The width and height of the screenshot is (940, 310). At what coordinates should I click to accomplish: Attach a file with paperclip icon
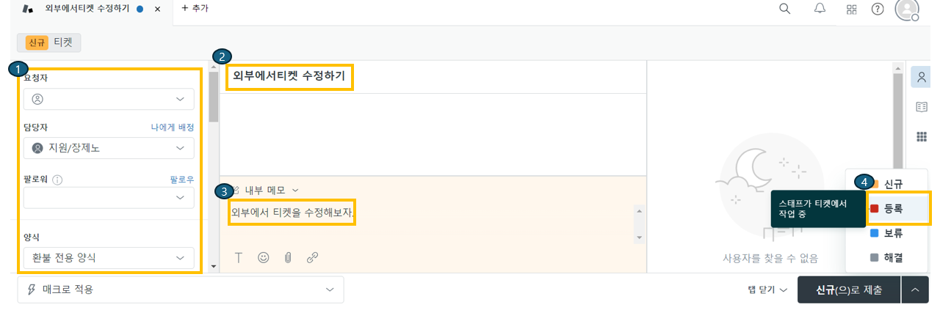pyautogui.click(x=288, y=257)
